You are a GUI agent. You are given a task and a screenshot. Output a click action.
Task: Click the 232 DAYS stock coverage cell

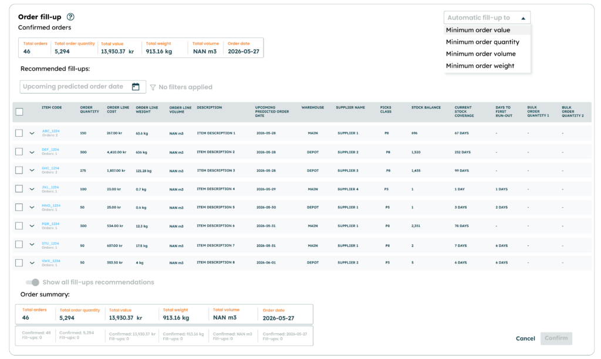pos(462,152)
